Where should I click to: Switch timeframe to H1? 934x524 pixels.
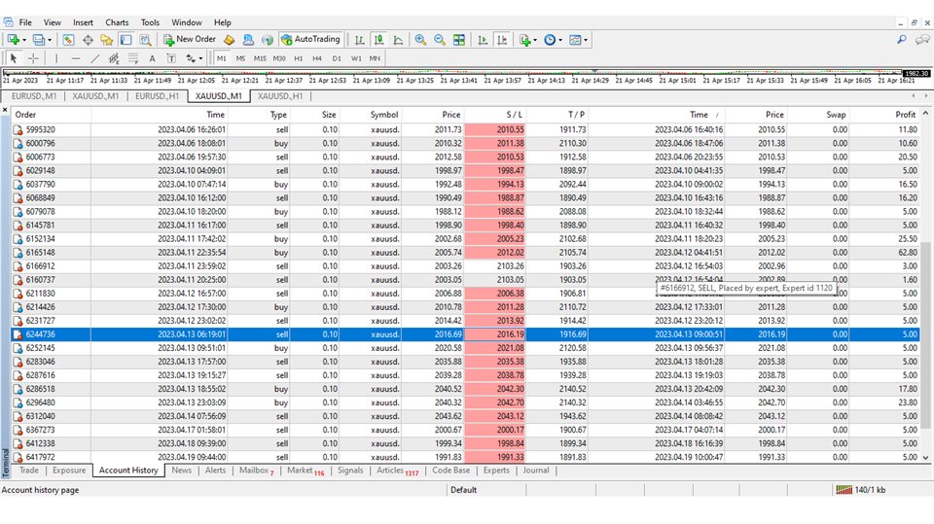299,58
